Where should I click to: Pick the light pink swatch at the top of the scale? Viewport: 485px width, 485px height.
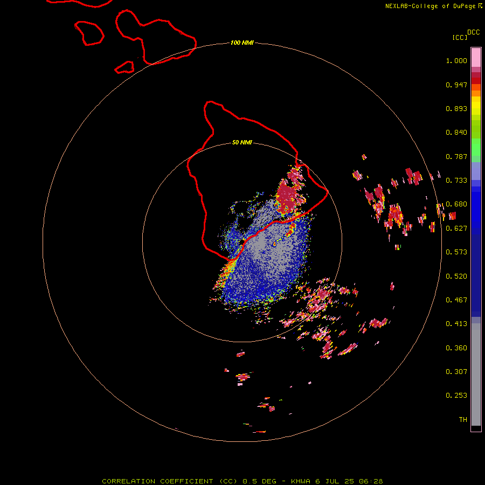click(476, 58)
